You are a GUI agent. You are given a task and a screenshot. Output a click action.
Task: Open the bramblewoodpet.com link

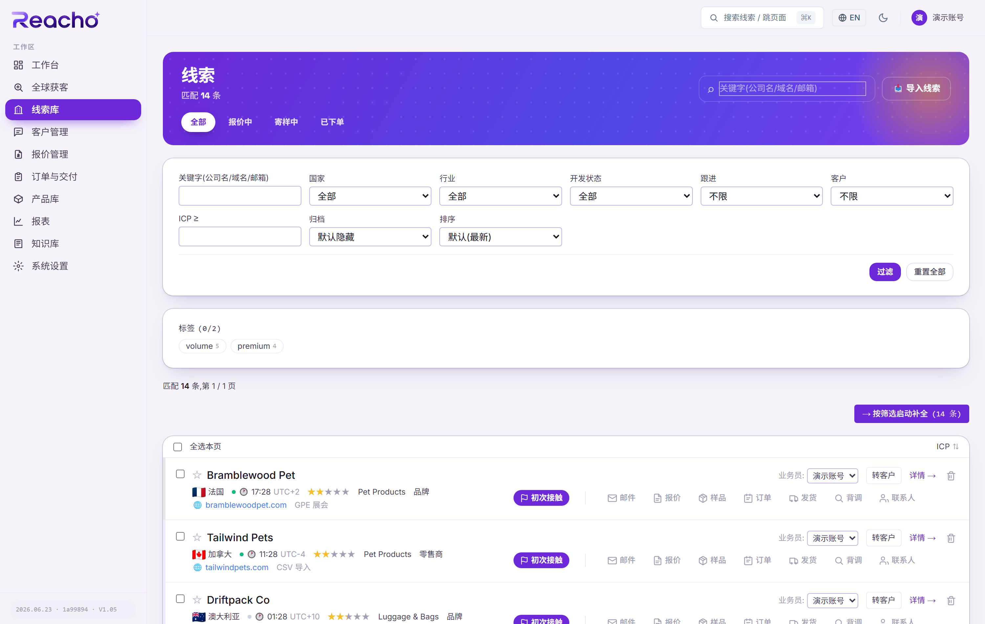(246, 505)
